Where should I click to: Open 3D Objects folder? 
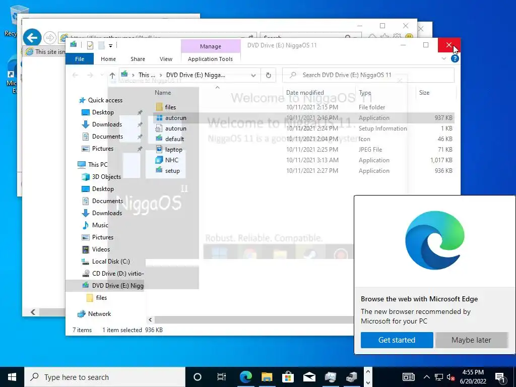point(106,177)
